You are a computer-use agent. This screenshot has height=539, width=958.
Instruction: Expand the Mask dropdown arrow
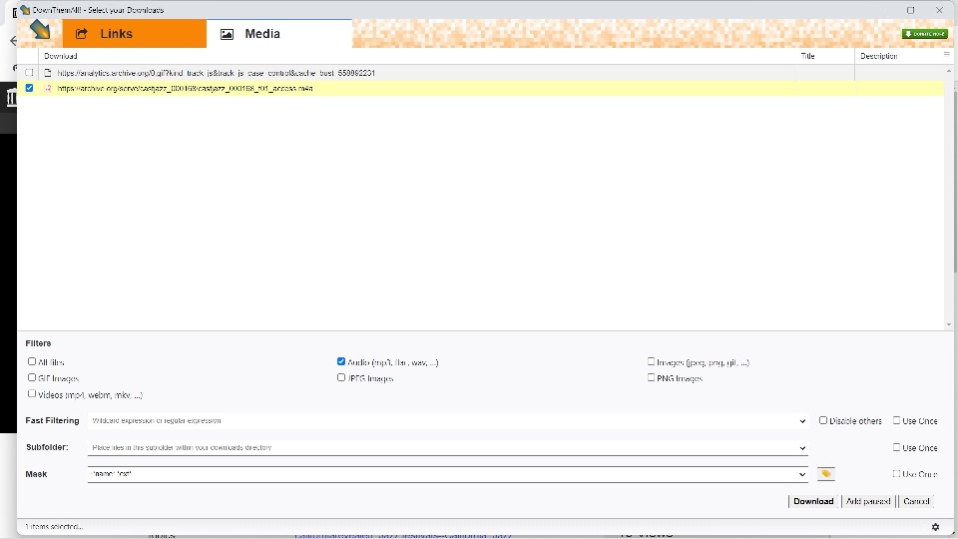coord(803,474)
